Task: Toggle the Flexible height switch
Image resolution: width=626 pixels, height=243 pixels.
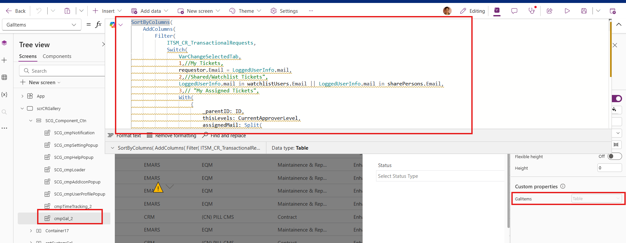Action: coord(615,157)
